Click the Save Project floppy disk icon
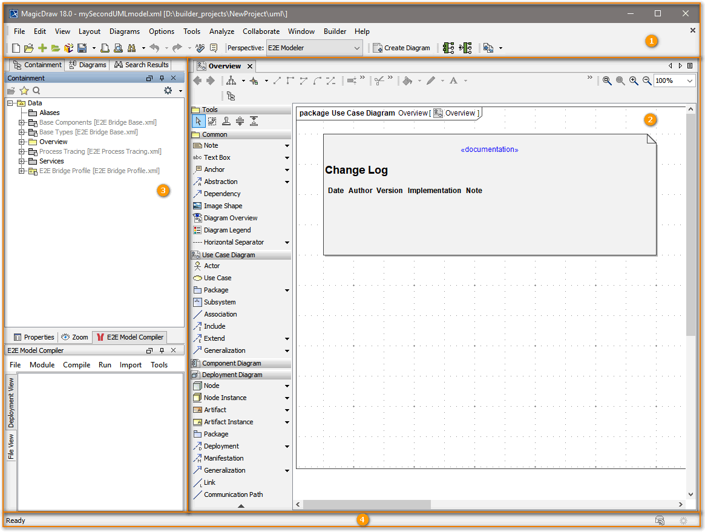The image size is (705, 532). point(82,48)
